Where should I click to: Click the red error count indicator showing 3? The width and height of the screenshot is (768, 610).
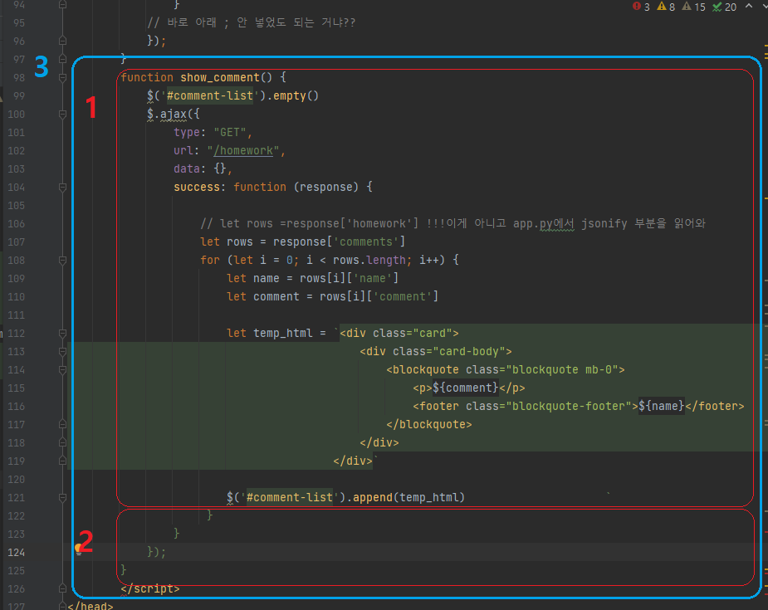641,7
